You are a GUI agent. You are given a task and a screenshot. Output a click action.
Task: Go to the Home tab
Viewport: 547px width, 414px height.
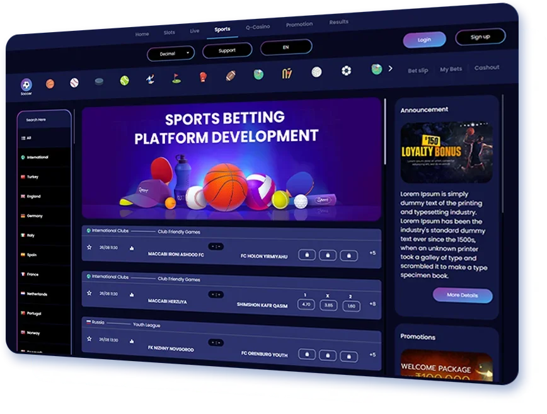(142, 34)
